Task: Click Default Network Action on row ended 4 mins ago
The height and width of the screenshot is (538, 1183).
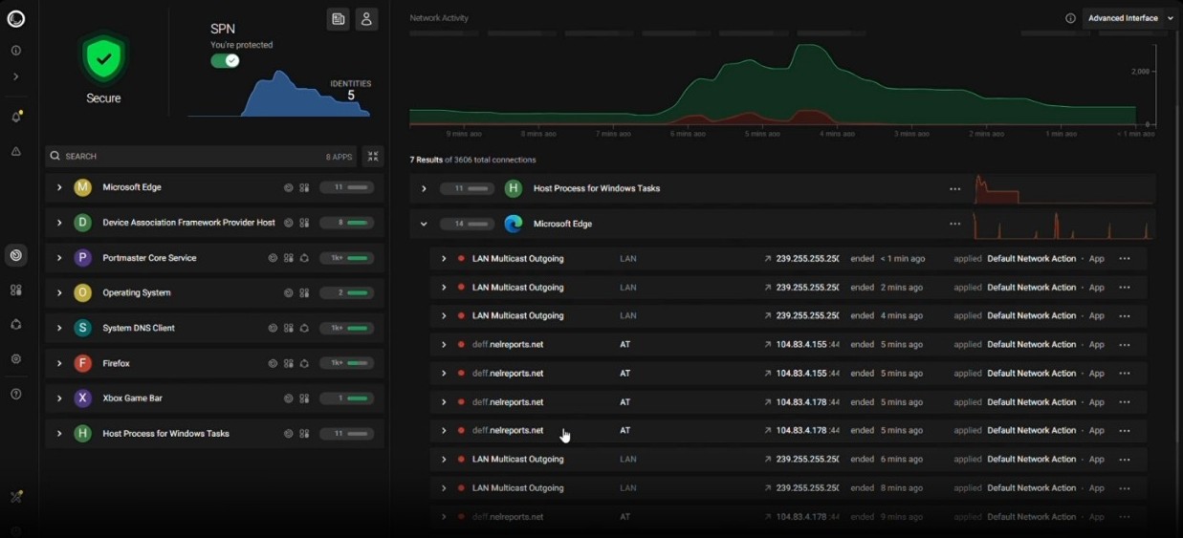Action: tap(1032, 315)
